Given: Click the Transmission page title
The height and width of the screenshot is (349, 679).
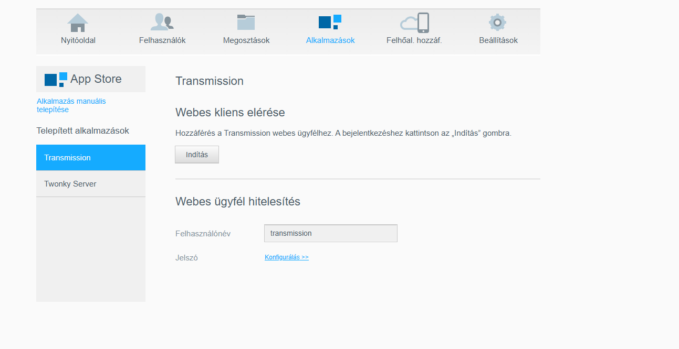Looking at the screenshot, I should click(210, 81).
